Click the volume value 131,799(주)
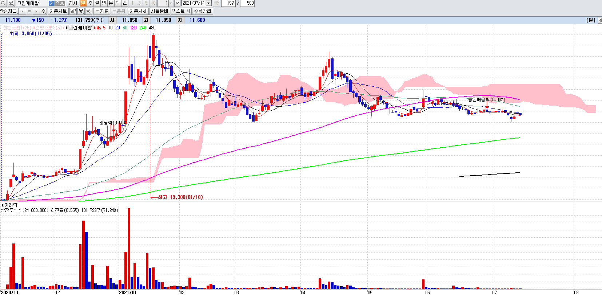Image resolution: width=602 pixels, height=295 pixels. pyautogui.click(x=89, y=20)
